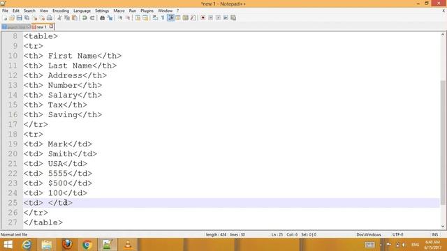The height and width of the screenshot is (251, 447).
Task: Click the Save Recorded Macro icon
Action: [x=233, y=17]
